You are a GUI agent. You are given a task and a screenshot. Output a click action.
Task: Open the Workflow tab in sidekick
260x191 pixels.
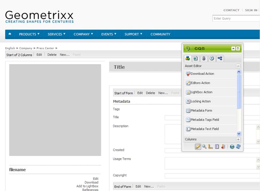pyautogui.click(x=220, y=58)
